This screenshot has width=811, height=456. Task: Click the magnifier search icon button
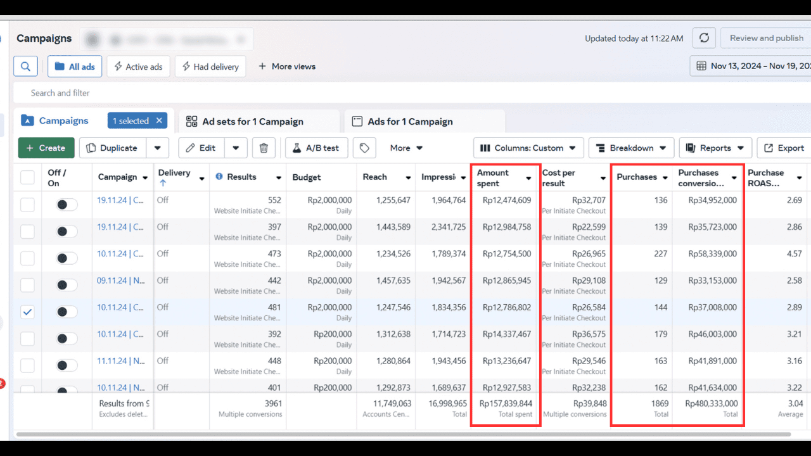click(x=25, y=66)
